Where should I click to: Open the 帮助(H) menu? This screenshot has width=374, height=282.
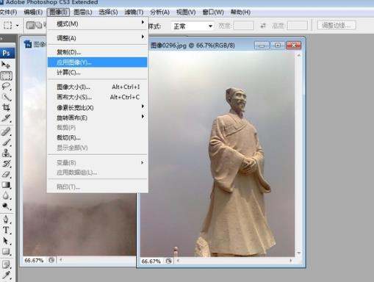coord(240,12)
